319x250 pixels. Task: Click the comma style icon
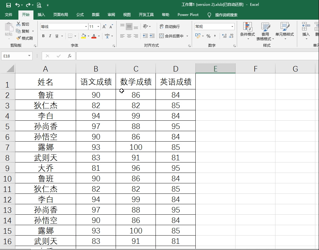(215, 36)
